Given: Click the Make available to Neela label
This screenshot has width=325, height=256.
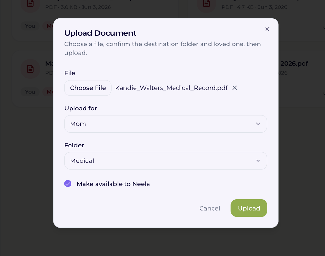Looking at the screenshot, I should [113, 184].
